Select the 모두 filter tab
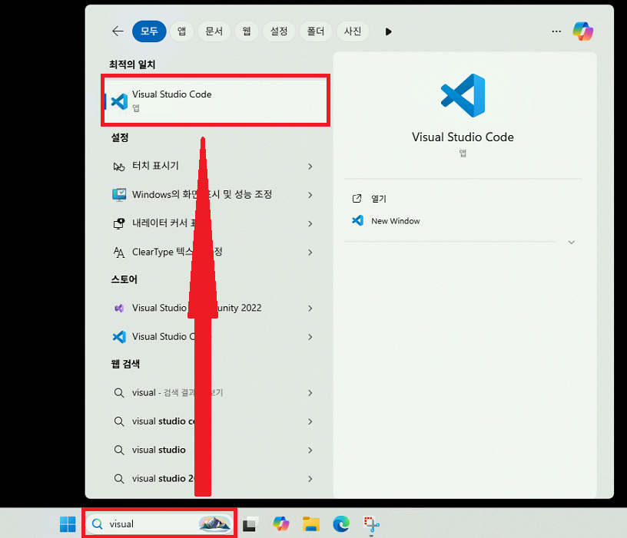This screenshot has height=538, width=627. point(149,31)
